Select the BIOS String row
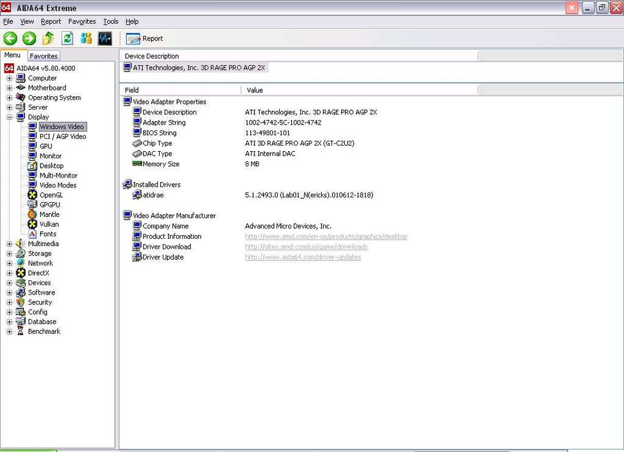Screen dimensions: 624x452 tap(211, 133)
